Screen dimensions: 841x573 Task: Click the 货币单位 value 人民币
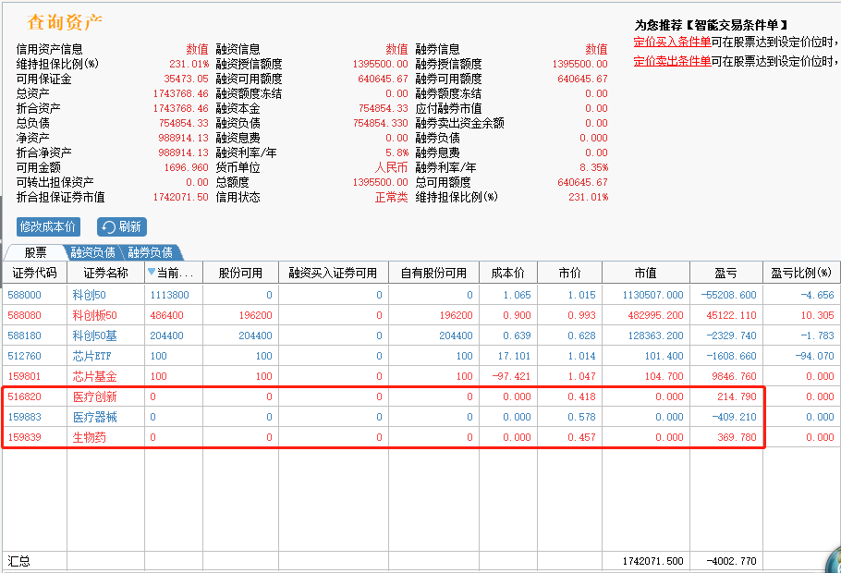[391, 167]
